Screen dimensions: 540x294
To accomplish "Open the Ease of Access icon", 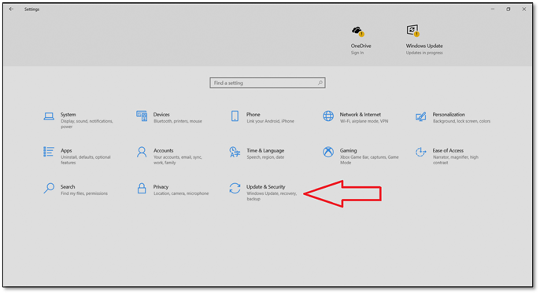I will [x=420, y=152].
